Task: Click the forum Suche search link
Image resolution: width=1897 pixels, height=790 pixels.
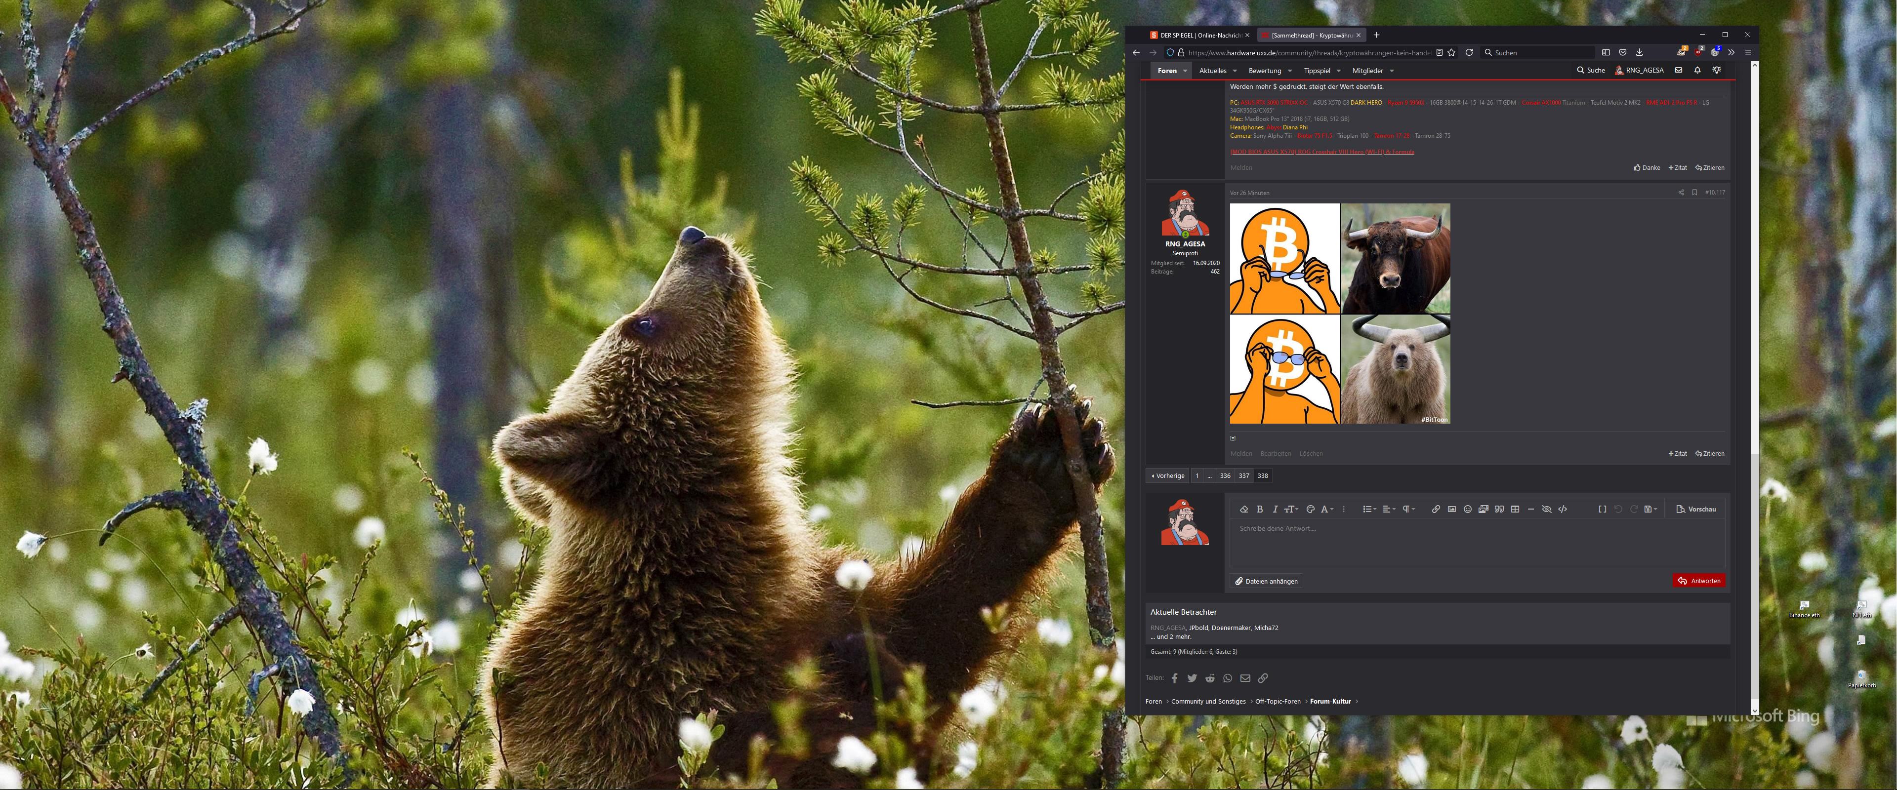Action: (x=1591, y=70)
